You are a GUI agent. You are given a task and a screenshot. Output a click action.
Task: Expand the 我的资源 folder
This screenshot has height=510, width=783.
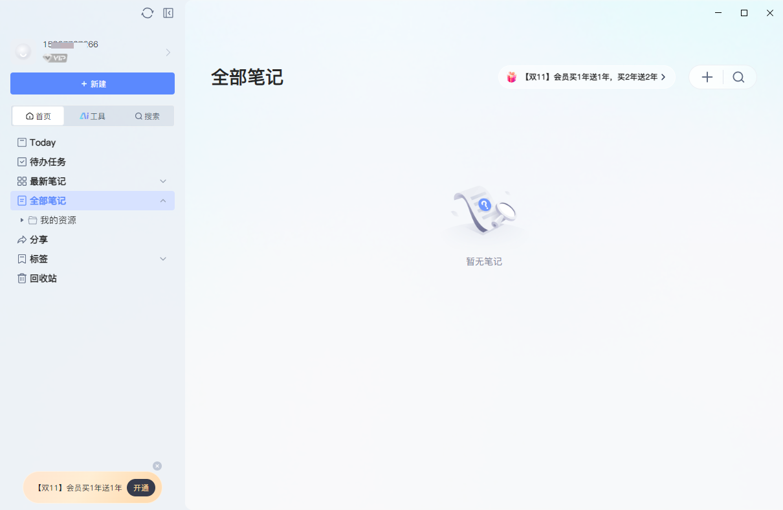(21, 220)
